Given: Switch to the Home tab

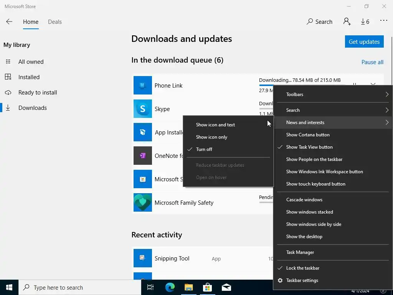Looking at the screenshot, I should pyautogui.click(x=31, y=22).
